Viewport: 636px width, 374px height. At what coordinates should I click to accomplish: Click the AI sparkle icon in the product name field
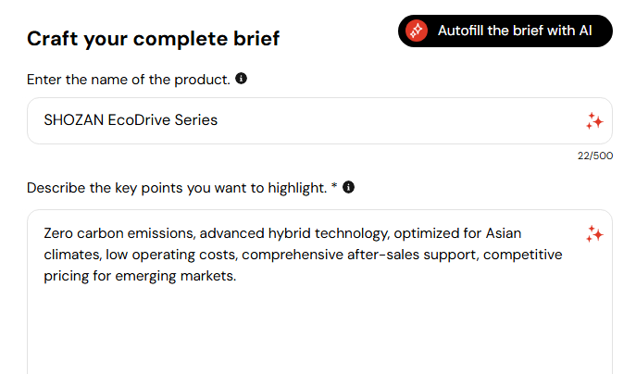(594, 121)
